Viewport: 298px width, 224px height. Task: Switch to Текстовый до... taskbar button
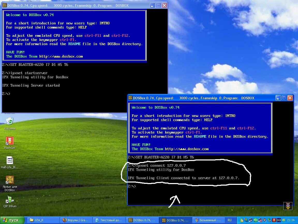(109, 220)
